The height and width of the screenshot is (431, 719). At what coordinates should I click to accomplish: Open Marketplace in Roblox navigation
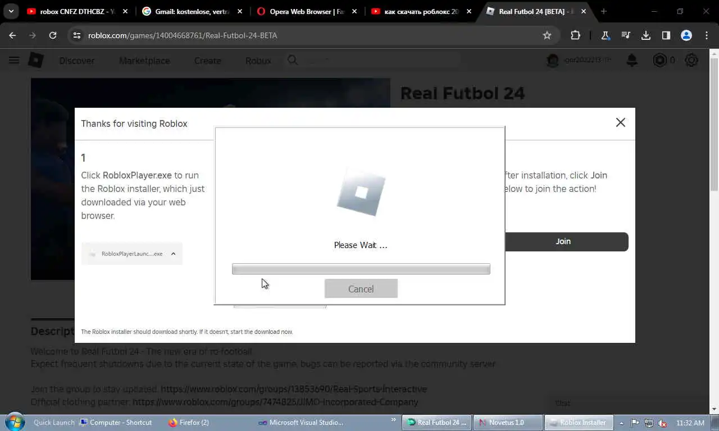[x=144, y=61]
